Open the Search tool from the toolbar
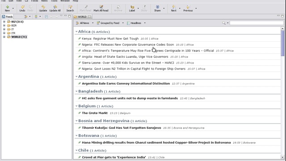 coord(70,8)
